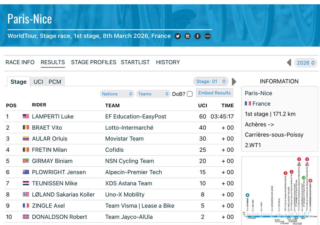Open rider ZINGLE Axel
320x225 pixels.
48,206
